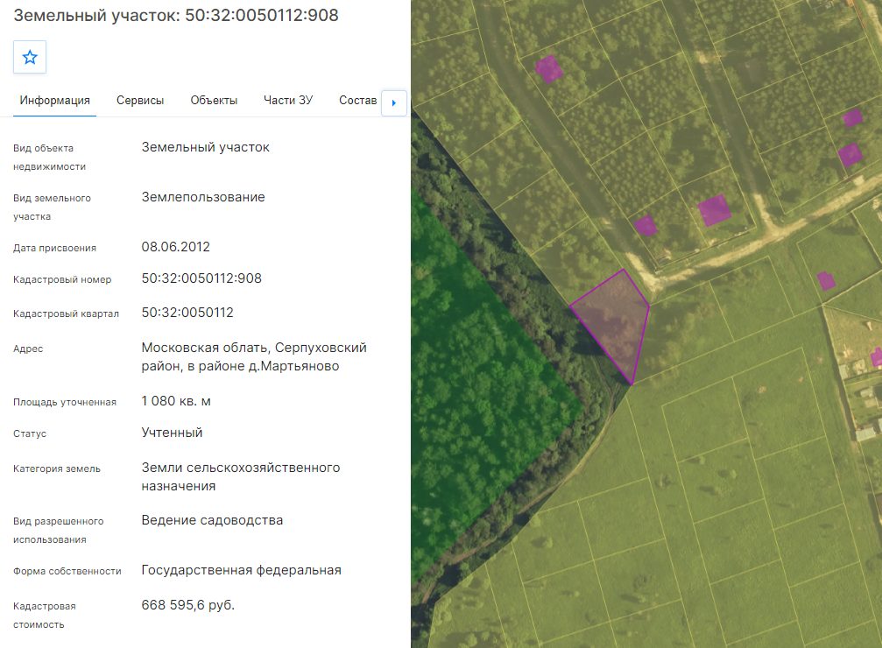The image size is (882, 648).
Task: Click the object type value Земельный участок
Action: [205, 147]
